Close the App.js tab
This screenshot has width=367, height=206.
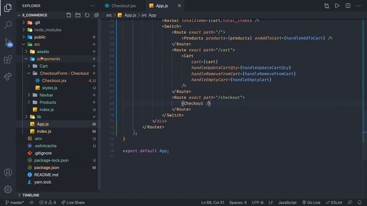tap(179, 6)
